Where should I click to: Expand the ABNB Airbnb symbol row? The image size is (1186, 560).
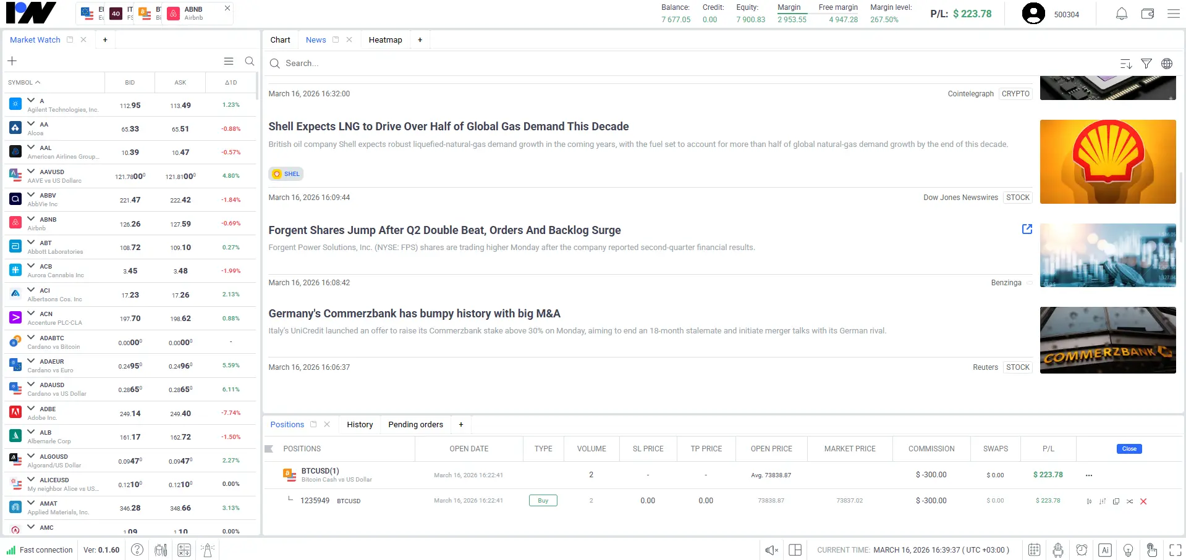[x=31, y=219]
